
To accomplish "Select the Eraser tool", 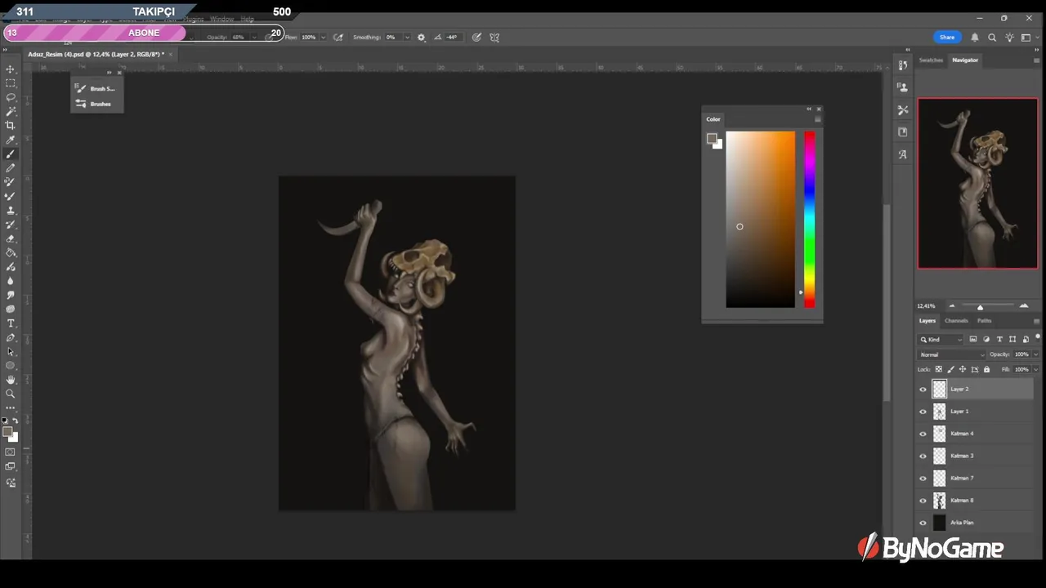I will (11, 238).
